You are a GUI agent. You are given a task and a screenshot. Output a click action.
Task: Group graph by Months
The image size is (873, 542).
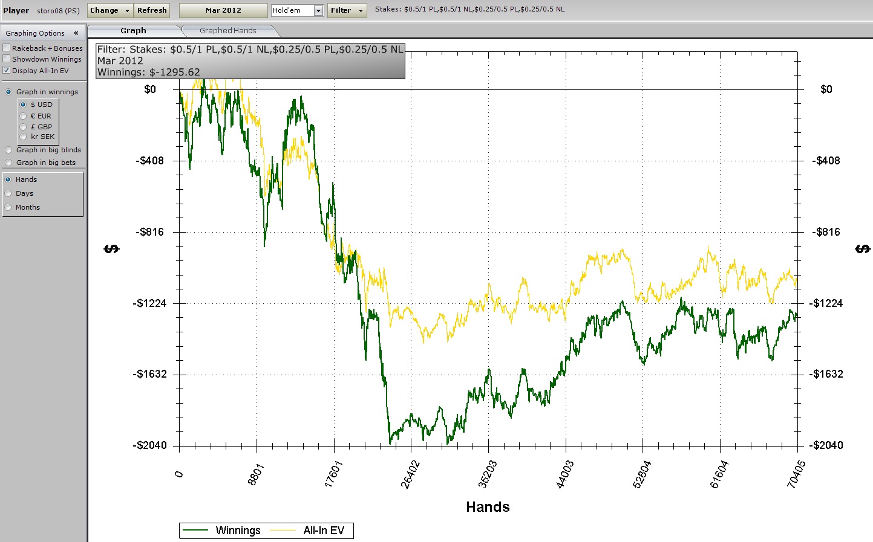(8, 207)
